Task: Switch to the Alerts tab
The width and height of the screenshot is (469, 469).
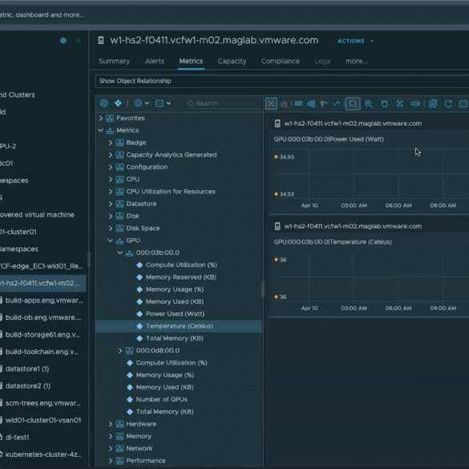Action: tap(155, 61)
